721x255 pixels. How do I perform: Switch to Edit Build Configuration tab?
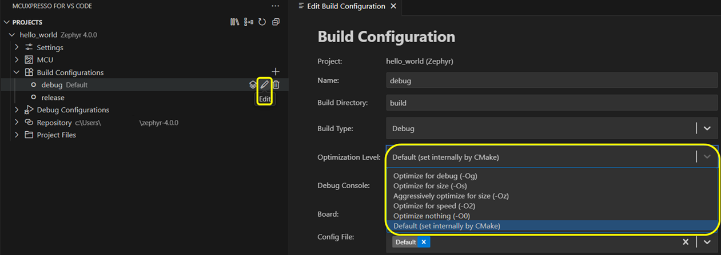click(x=346, y=6)
